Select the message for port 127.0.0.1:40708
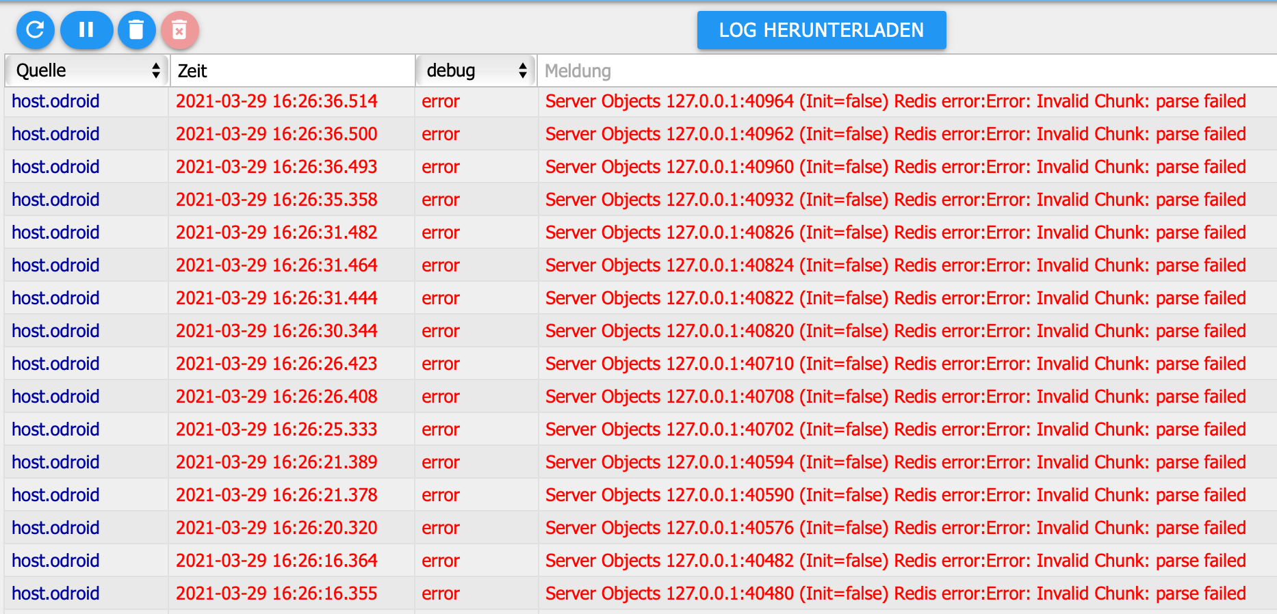Viewport: 1277px width, 614px height. 895,397
